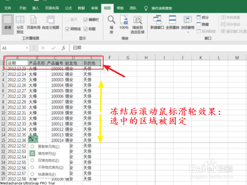247x185 pixels.
Task: Select Copy Cells (复制单元格) radio option
Action: click(32, 146)
